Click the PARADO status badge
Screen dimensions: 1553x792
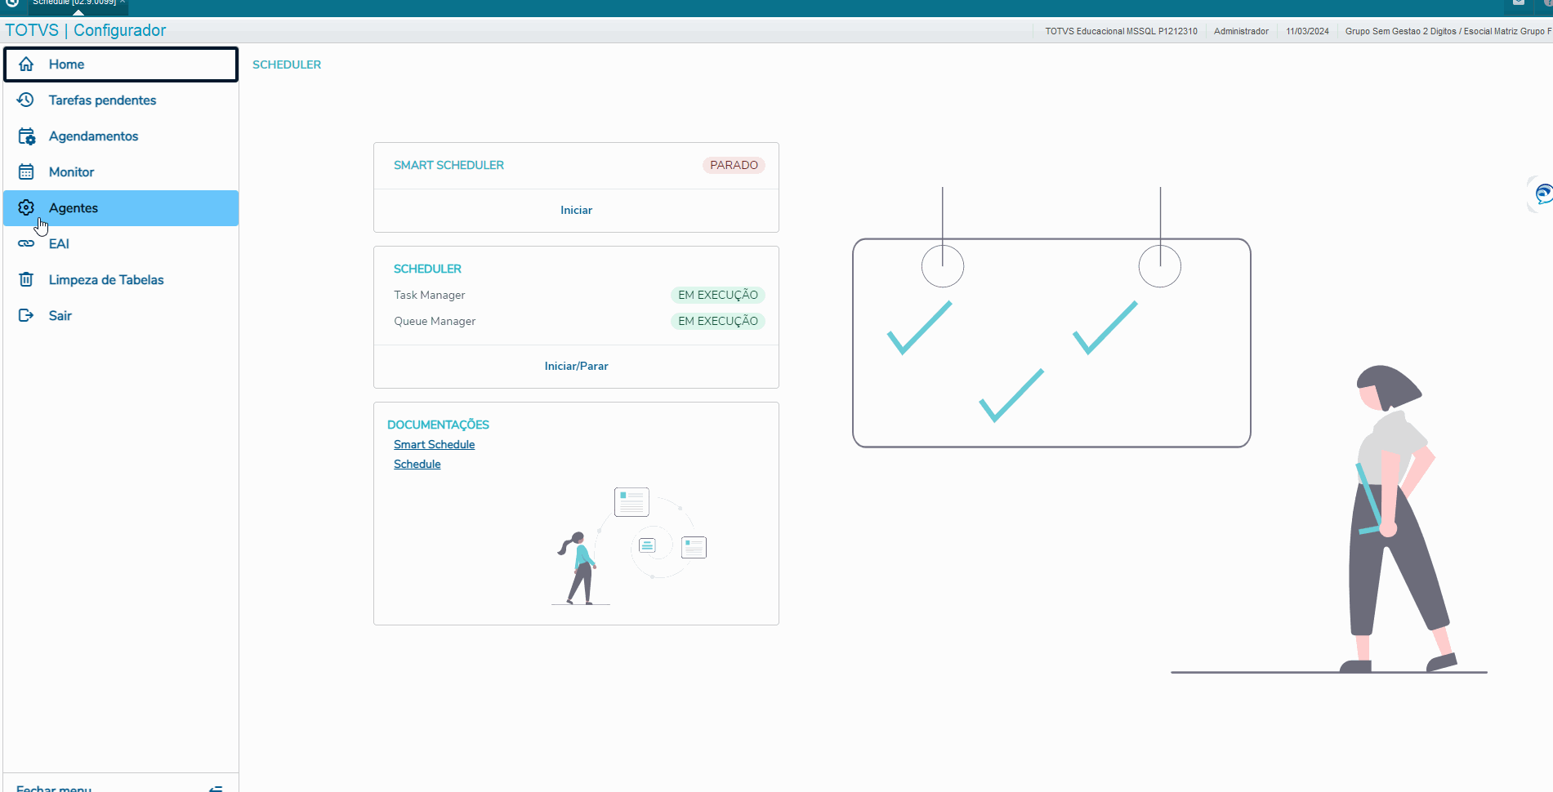[x=734, y=165]
